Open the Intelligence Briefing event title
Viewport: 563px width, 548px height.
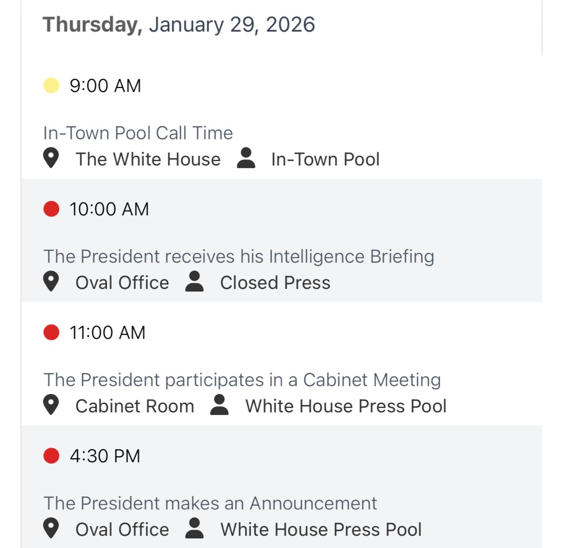(239, 257)
